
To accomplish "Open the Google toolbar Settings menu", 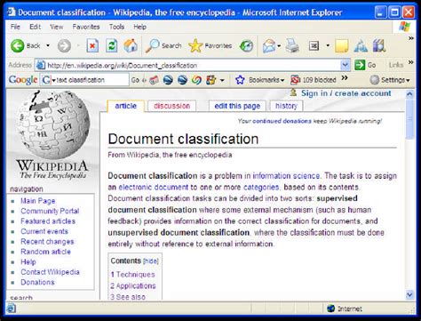I will pos(390,80).
